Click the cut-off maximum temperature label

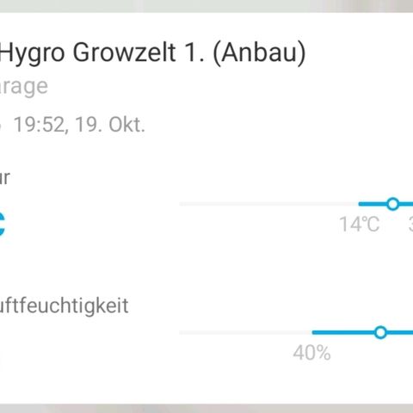[x=410, y=225]
